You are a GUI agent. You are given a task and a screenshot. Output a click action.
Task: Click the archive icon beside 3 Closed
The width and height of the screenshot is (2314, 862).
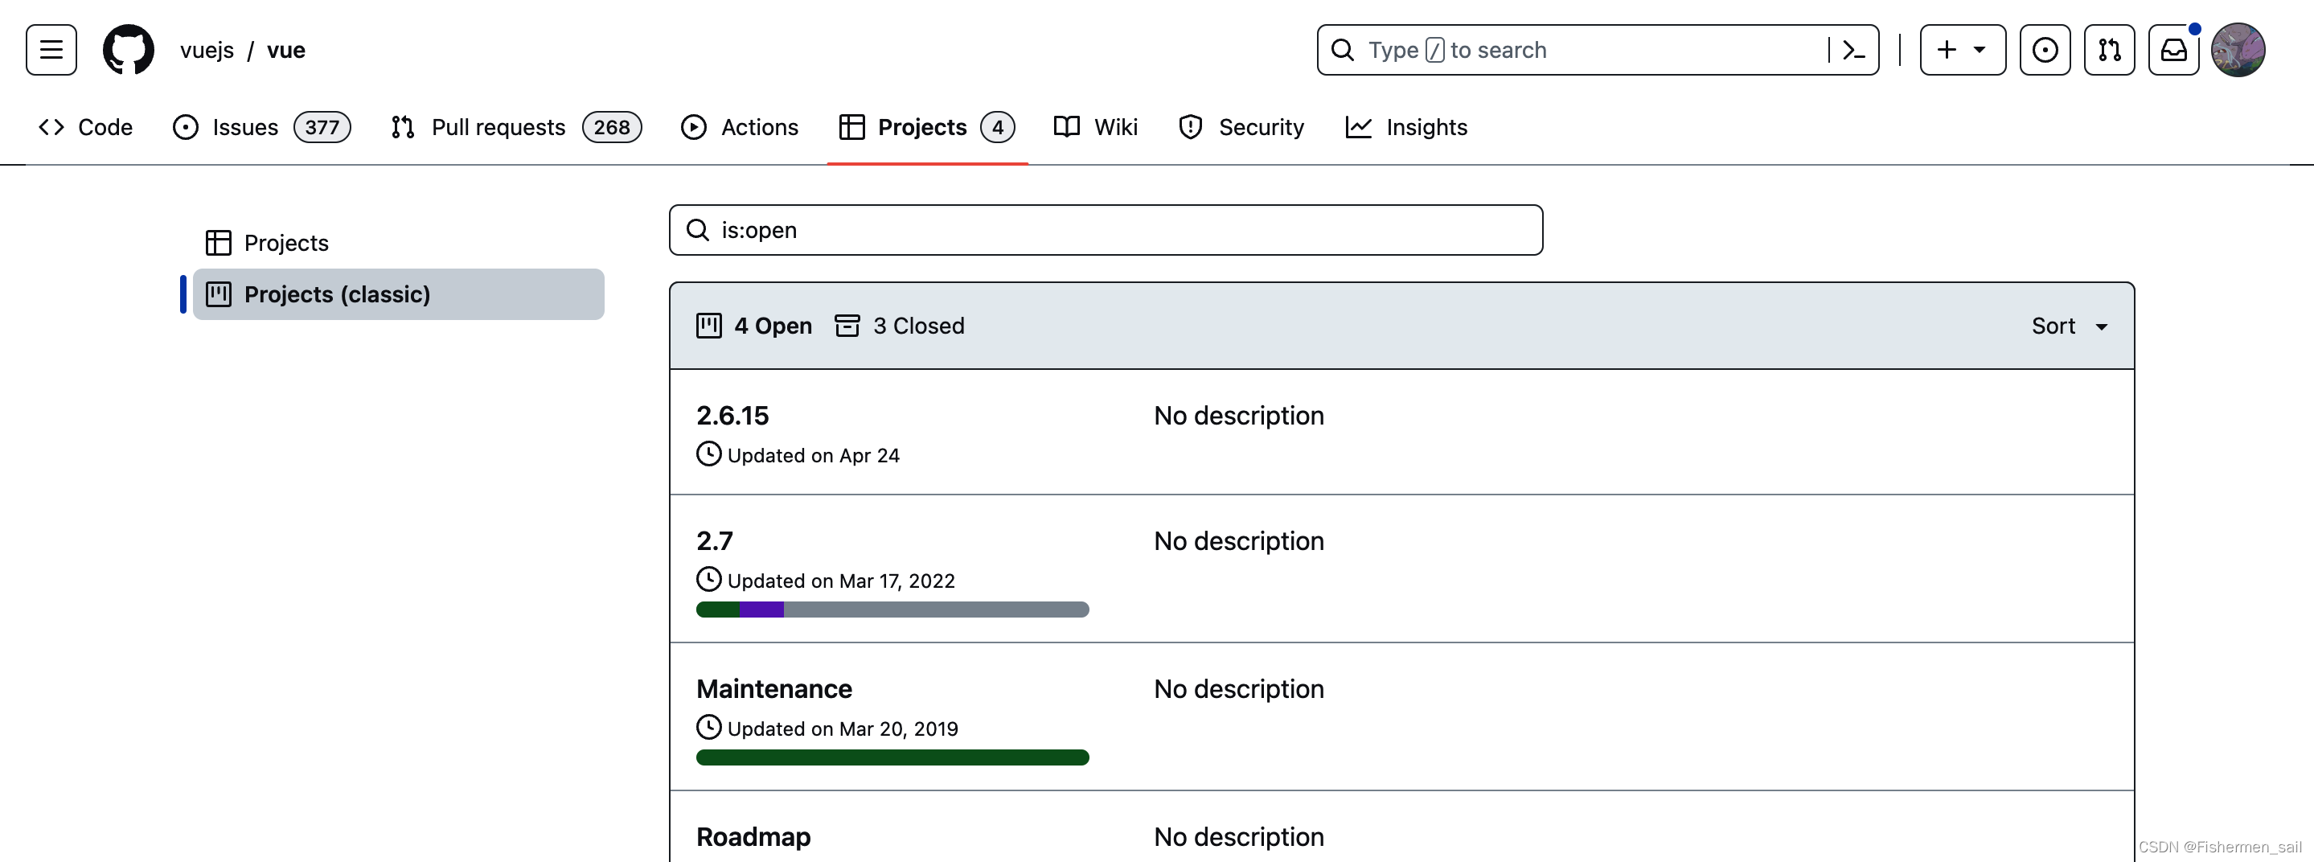tap(847, 325)
